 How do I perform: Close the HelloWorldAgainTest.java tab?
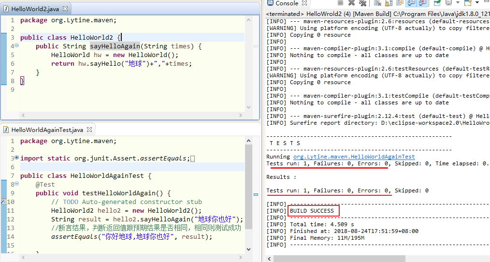[x=89, y=130]
